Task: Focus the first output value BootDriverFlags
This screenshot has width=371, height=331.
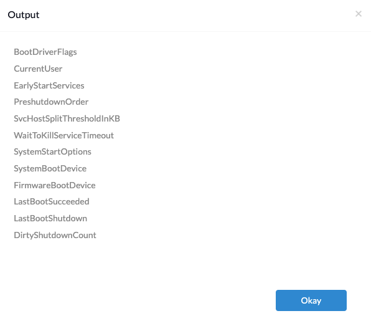Action: coord(45,52)
